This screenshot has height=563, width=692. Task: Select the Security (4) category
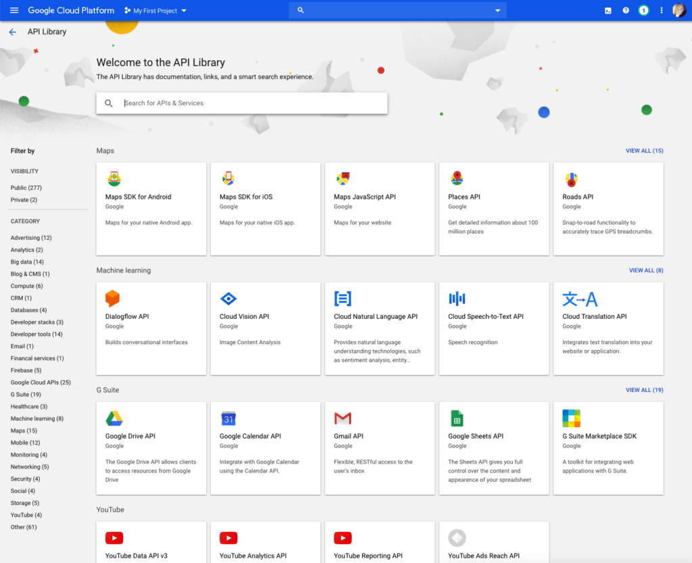[x=25, y=479]
